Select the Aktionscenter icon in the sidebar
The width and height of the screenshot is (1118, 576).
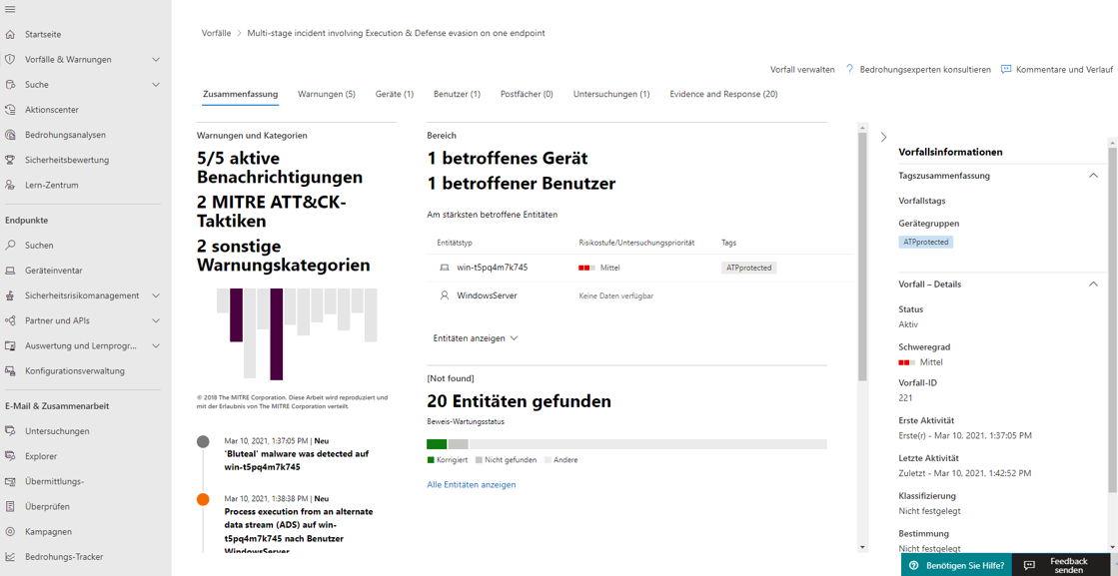pos(10,109)
